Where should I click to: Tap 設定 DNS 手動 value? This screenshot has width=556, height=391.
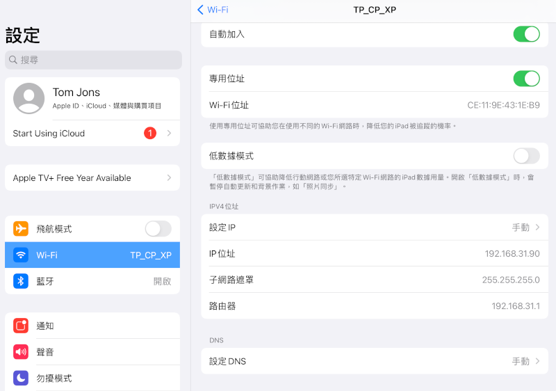tap(521, 361)
